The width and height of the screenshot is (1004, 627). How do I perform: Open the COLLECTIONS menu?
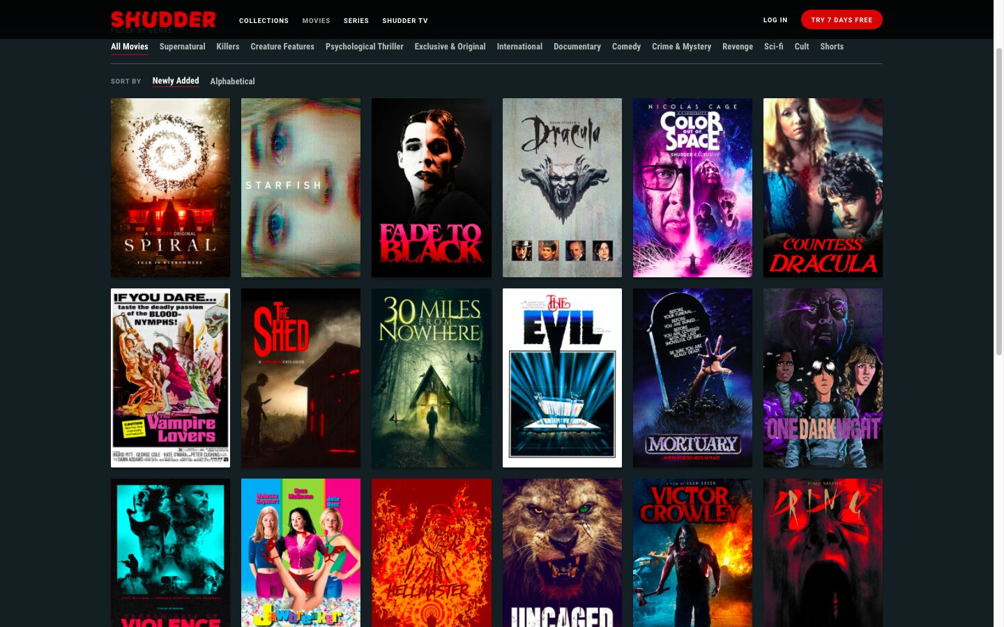264,21
